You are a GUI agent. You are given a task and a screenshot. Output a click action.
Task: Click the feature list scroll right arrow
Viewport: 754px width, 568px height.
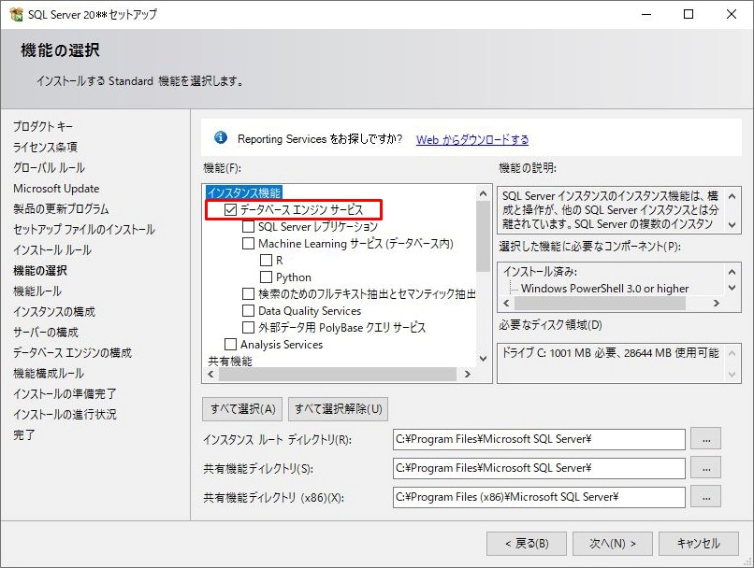pyautogui.click(x=468, y=374)
